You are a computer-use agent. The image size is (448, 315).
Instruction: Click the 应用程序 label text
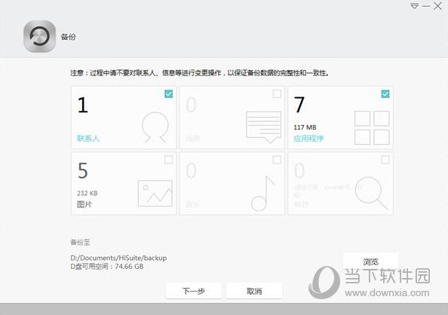point(308,139)
